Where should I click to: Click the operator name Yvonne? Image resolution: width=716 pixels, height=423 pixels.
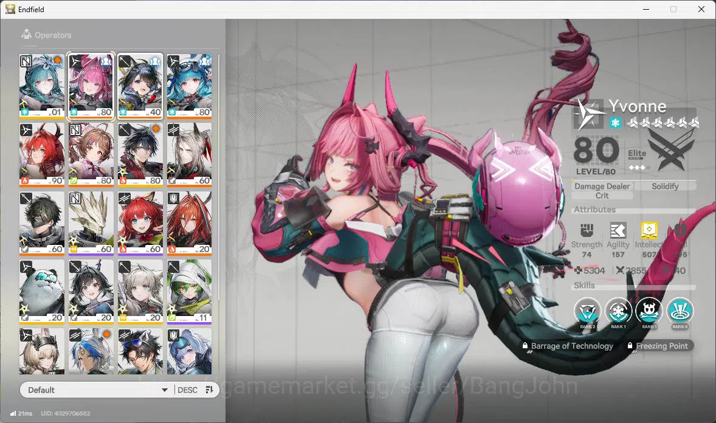pos(638,106)
